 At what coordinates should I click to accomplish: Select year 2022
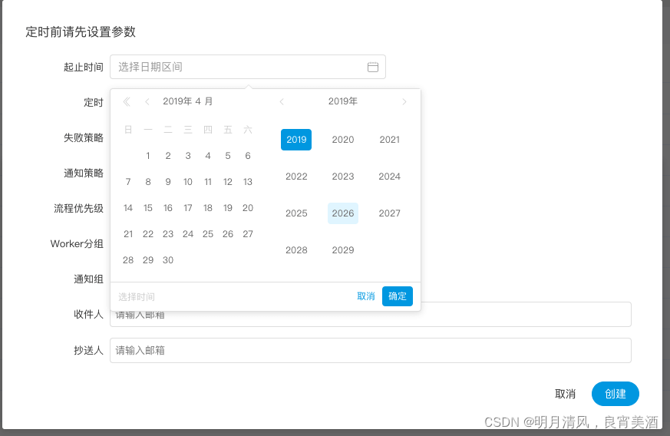(x=296, y=176)
